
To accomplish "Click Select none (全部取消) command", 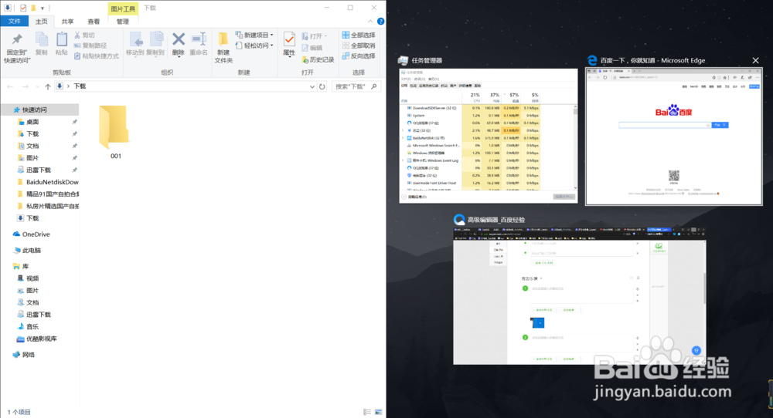I will tap(359, 46).
